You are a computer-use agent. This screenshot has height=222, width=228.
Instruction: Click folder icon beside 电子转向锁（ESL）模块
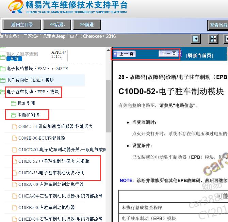(x=3, y=80)
